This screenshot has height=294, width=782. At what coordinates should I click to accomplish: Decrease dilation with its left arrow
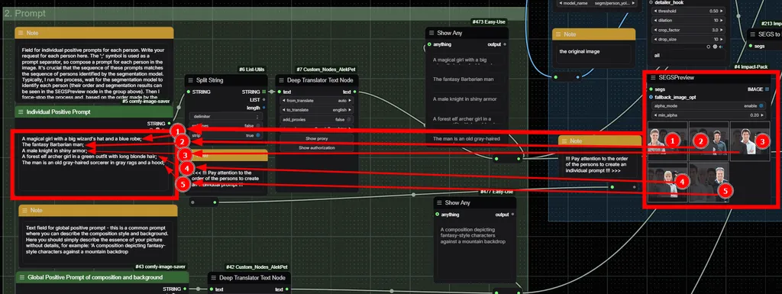pos(654,21)
